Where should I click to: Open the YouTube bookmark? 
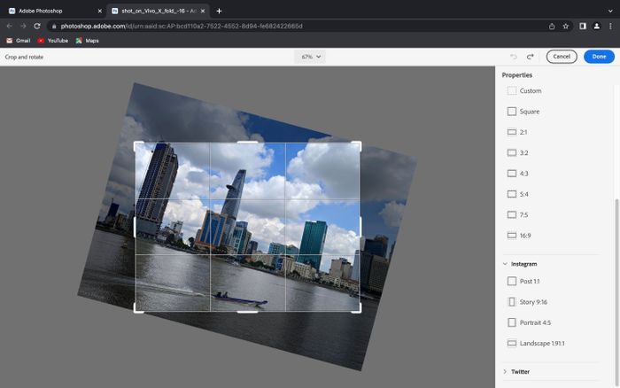(52, 41)
